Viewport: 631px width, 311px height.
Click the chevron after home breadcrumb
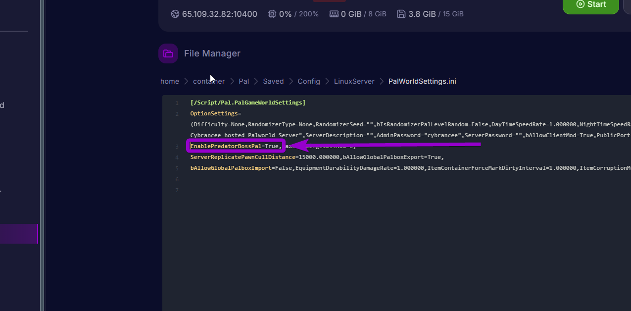tap(186, 81)
